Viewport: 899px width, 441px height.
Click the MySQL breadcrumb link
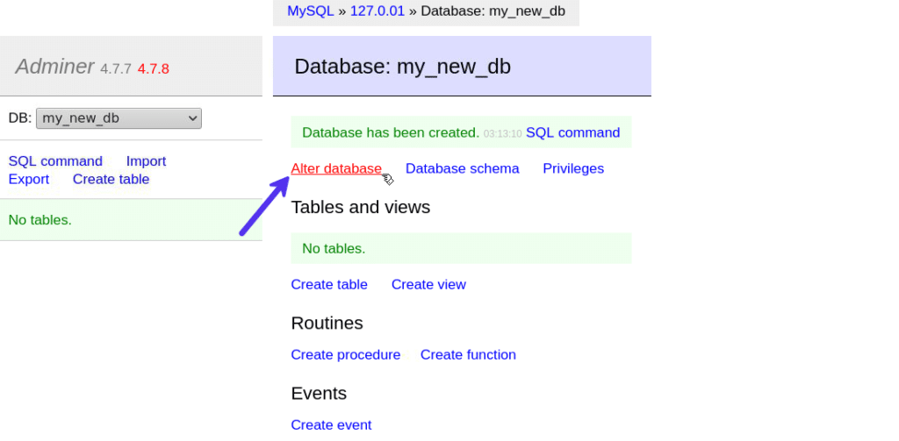click(x=310, y=11)
